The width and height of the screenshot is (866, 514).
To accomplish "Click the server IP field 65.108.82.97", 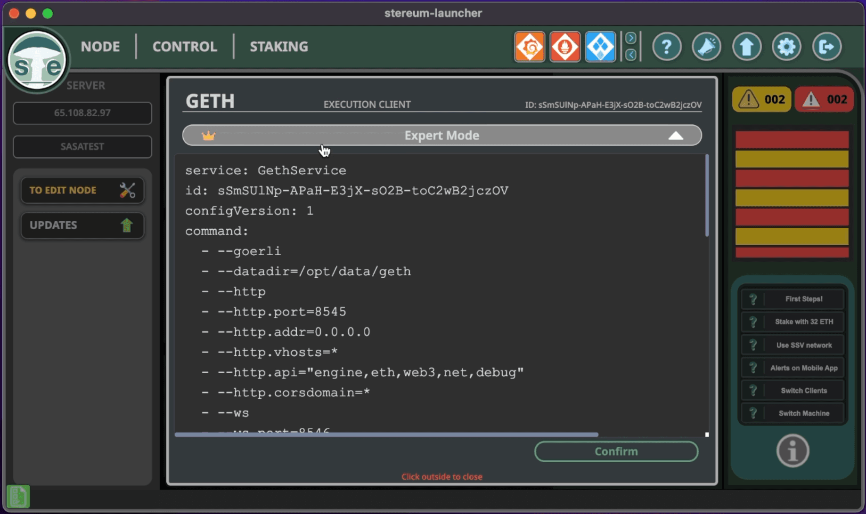I will click(82, 113).
